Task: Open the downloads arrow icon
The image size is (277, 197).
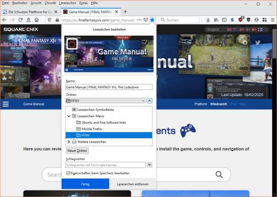Action: pos(208,20)
